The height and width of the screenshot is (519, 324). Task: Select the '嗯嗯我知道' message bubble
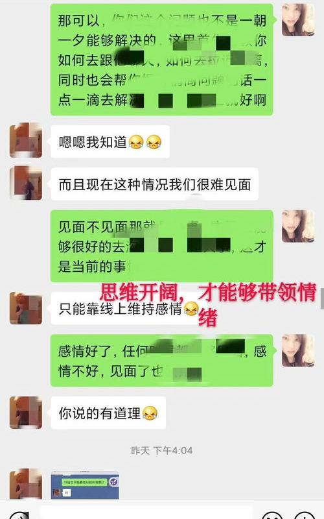point(110,142)
